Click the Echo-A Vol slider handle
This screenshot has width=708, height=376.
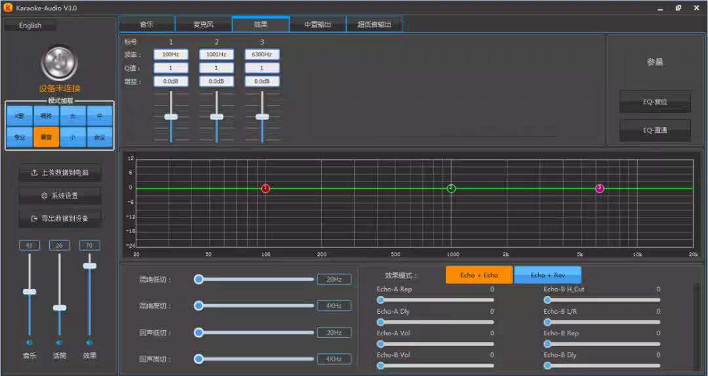coord(381,344)
